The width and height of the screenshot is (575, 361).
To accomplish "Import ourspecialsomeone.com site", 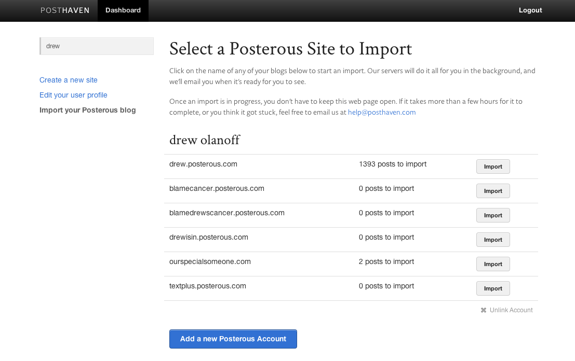I will coord(493,264).
